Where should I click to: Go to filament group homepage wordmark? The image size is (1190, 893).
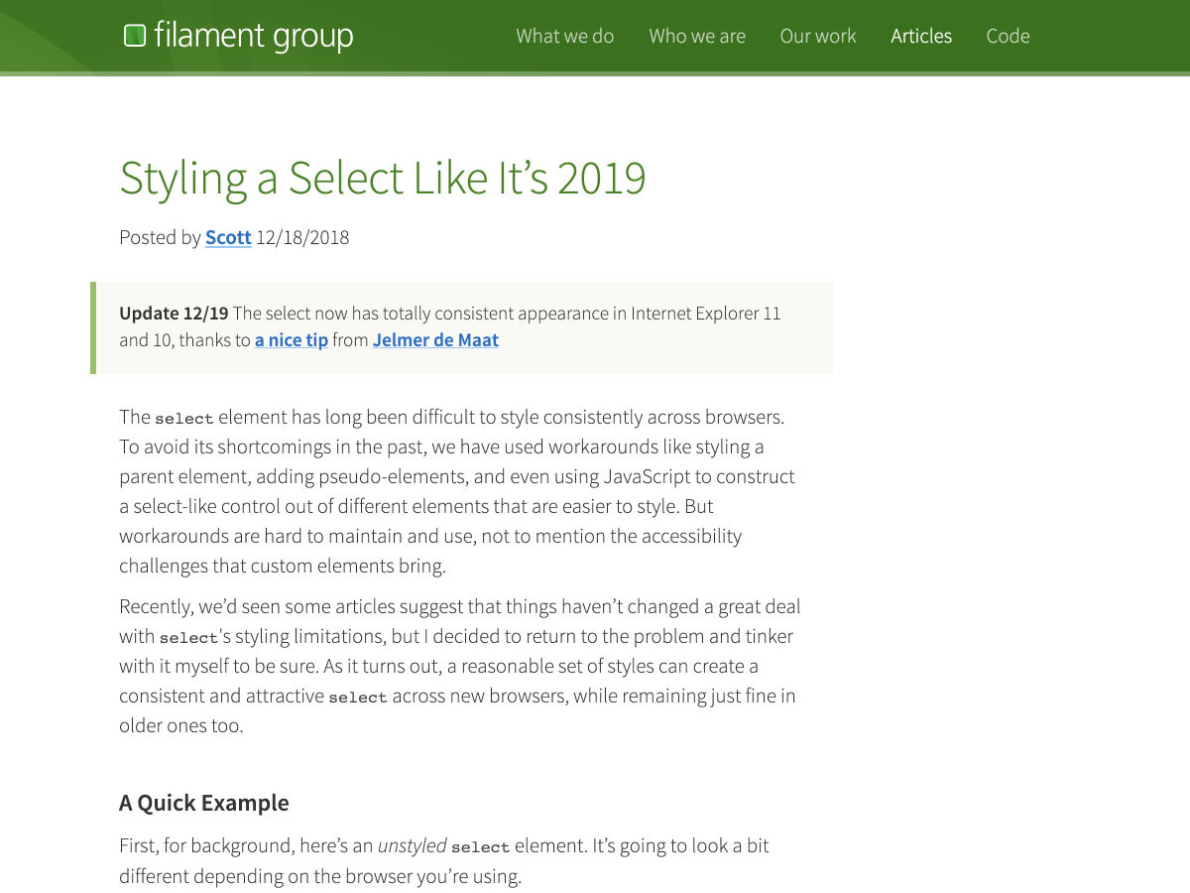(253, 37)
